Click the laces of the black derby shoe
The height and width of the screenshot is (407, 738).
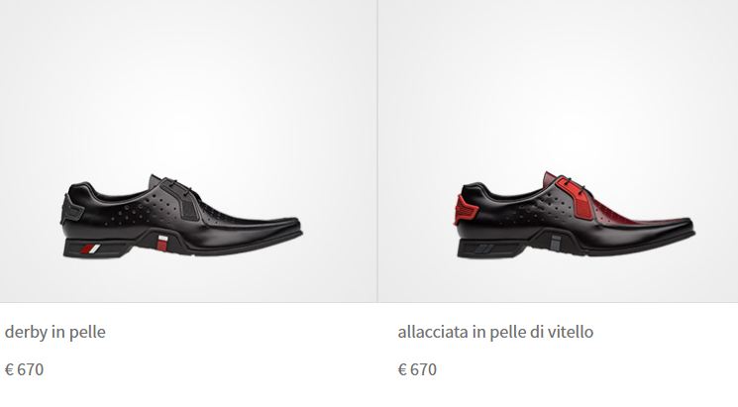180,186
